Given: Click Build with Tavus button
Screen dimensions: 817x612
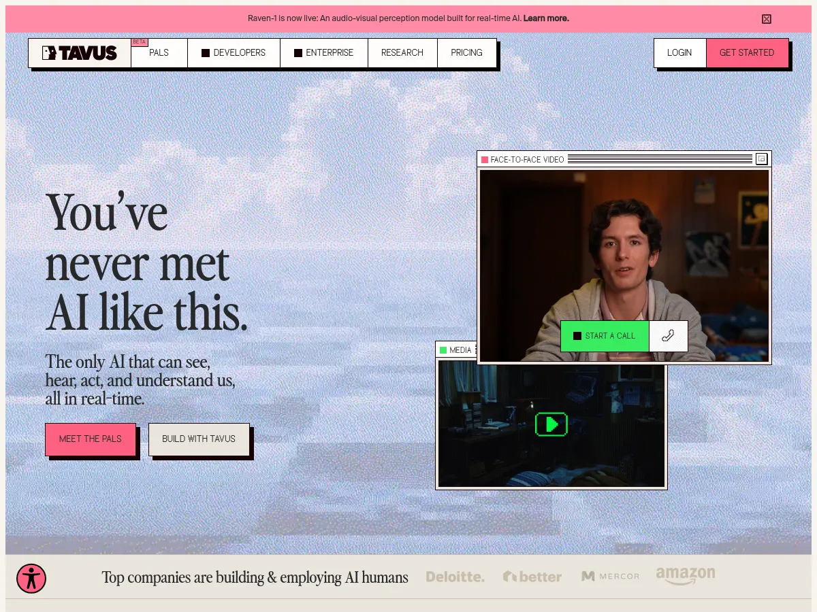Looking at the screenshot, I should (x=199, y=439).
